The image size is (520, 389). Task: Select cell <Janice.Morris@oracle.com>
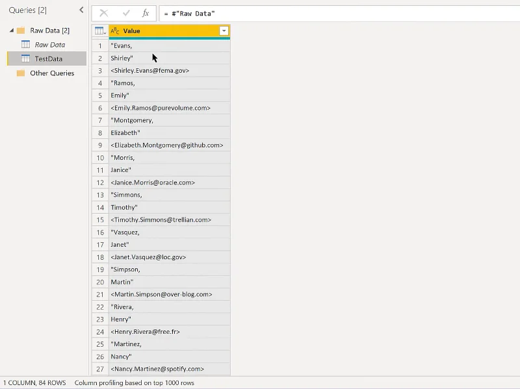click(170, 182)
